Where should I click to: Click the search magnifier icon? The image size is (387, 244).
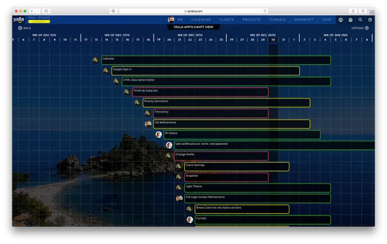pos(360,20)
